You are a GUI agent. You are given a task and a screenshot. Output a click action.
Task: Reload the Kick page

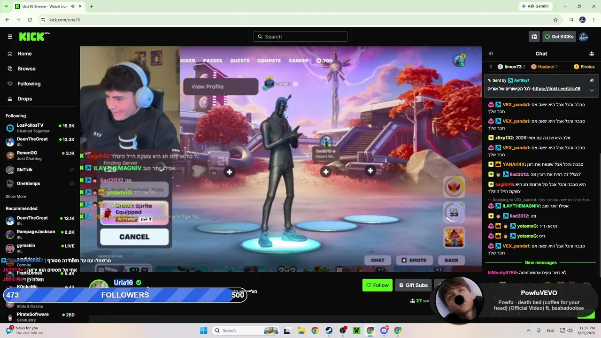[30, 20]
